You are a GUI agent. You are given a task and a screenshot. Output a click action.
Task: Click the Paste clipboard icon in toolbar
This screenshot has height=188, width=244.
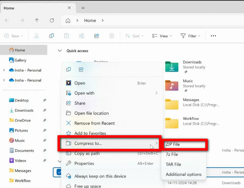[67, 36]
